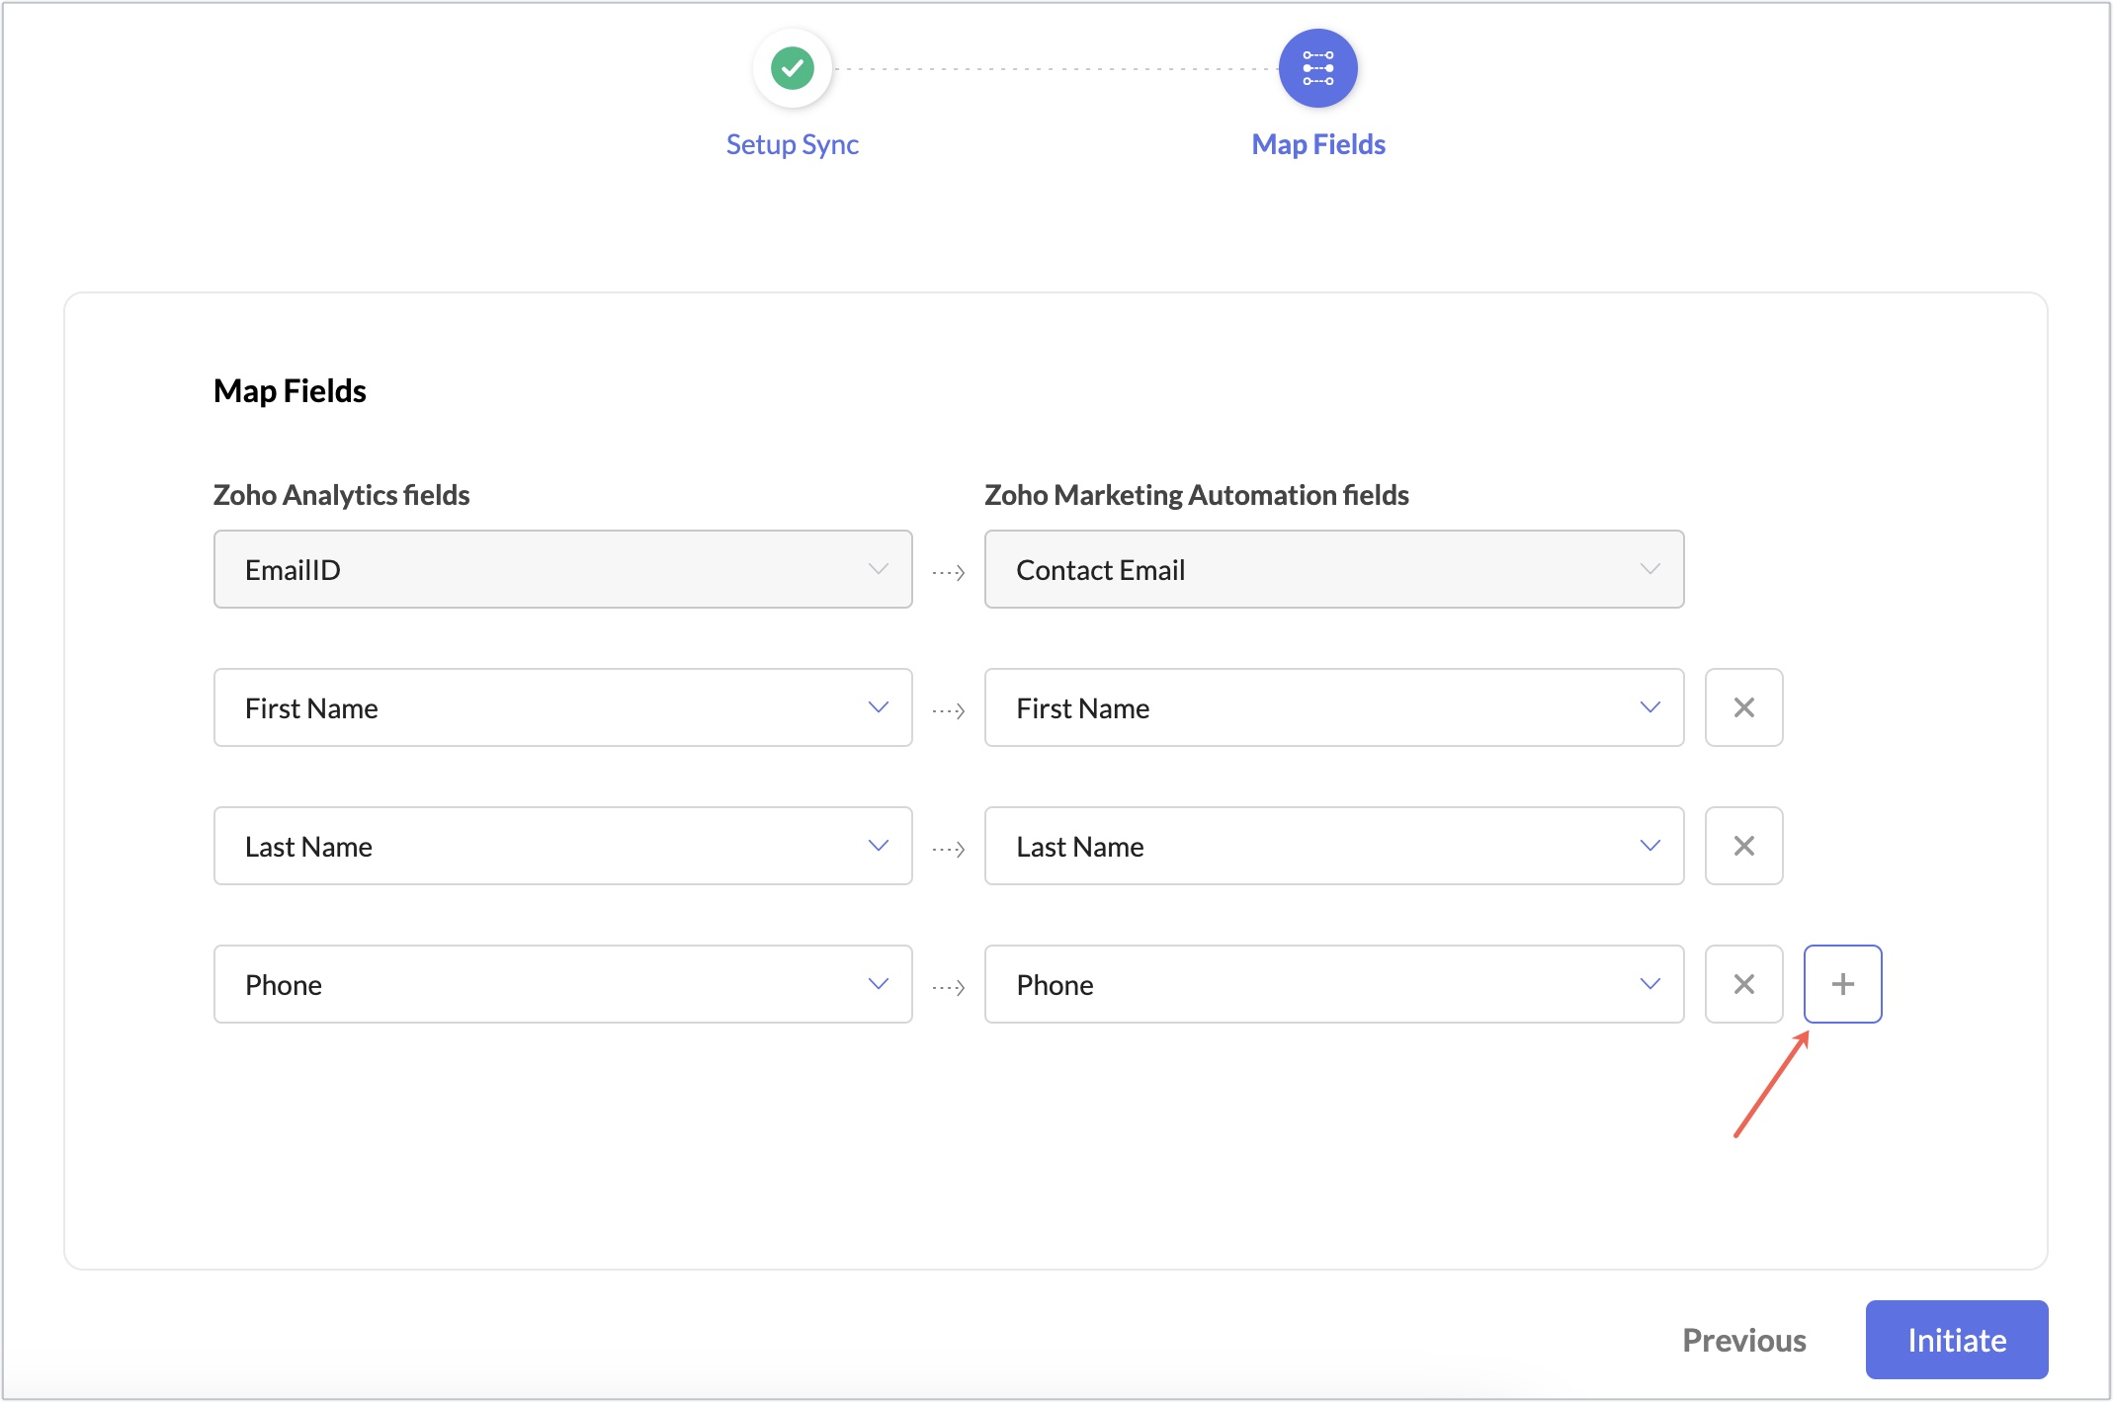Remove the Phone mapping row

click(x=1743, y=984)
